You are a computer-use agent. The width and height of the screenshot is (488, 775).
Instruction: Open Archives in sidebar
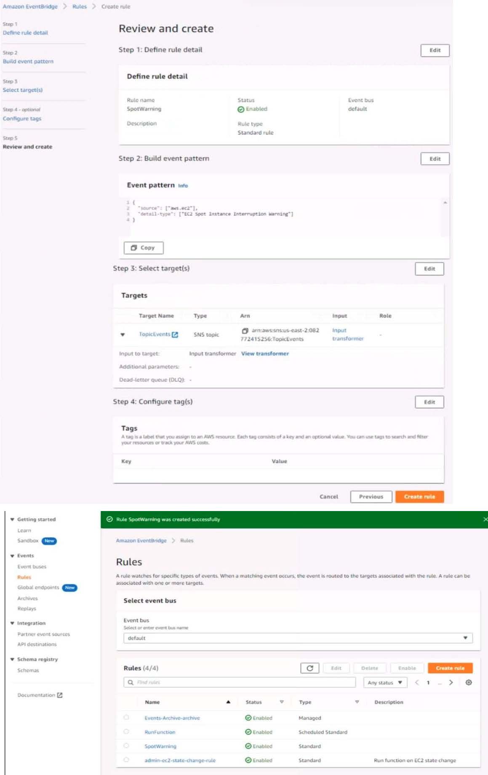(x=27, y=598)
